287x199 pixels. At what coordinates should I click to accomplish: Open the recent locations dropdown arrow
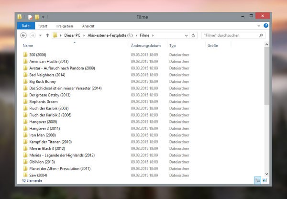(40, 35)
